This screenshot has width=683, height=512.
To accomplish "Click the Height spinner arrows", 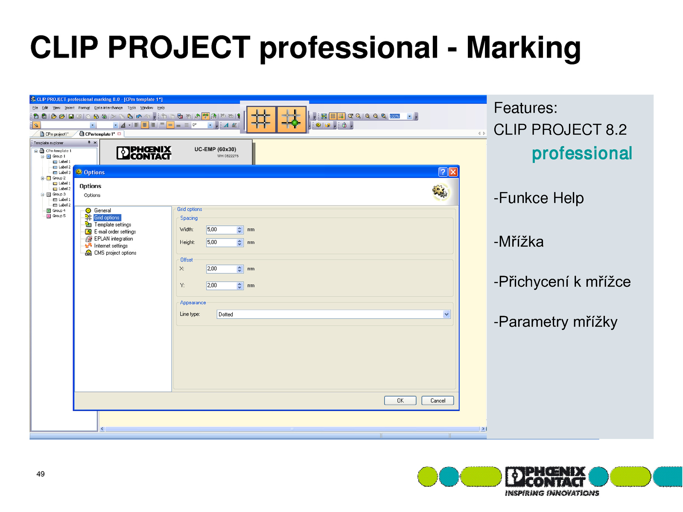I will pyautogui.click(x=240, y=242).
